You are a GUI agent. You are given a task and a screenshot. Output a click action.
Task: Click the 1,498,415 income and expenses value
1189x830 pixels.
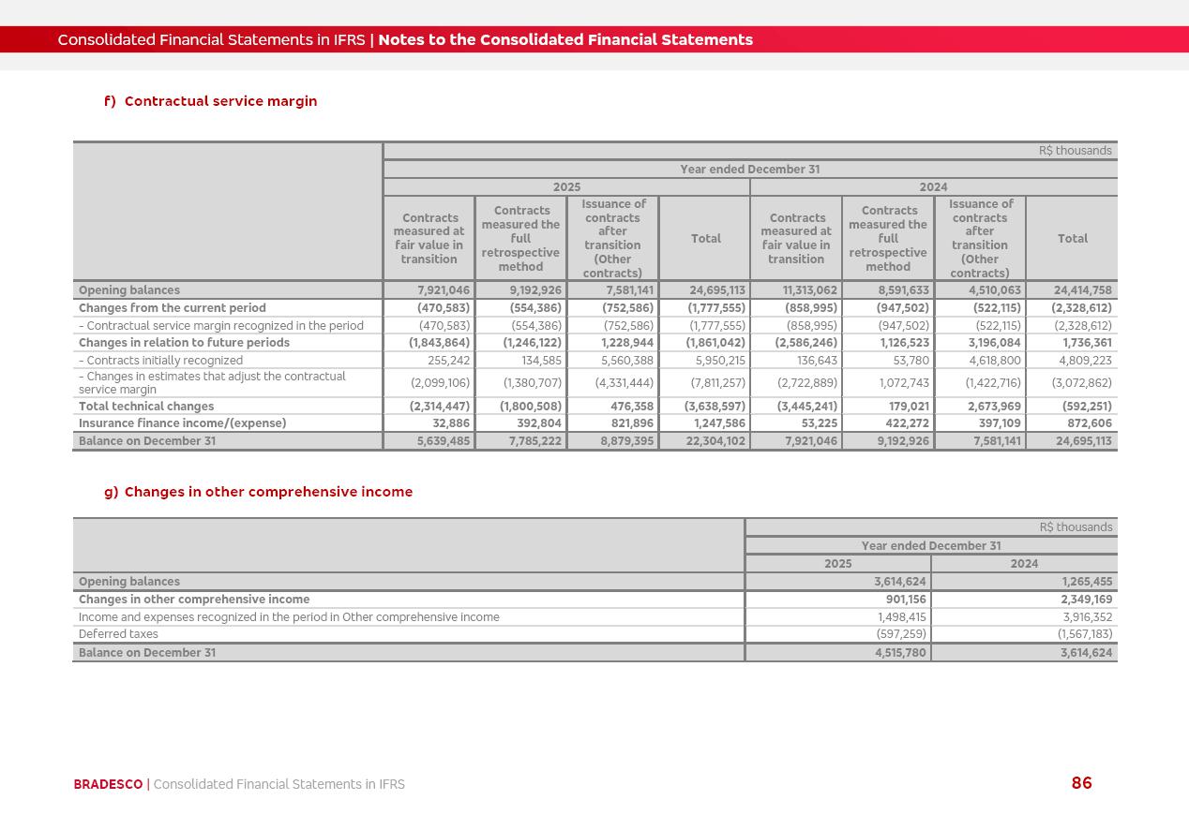902,617
